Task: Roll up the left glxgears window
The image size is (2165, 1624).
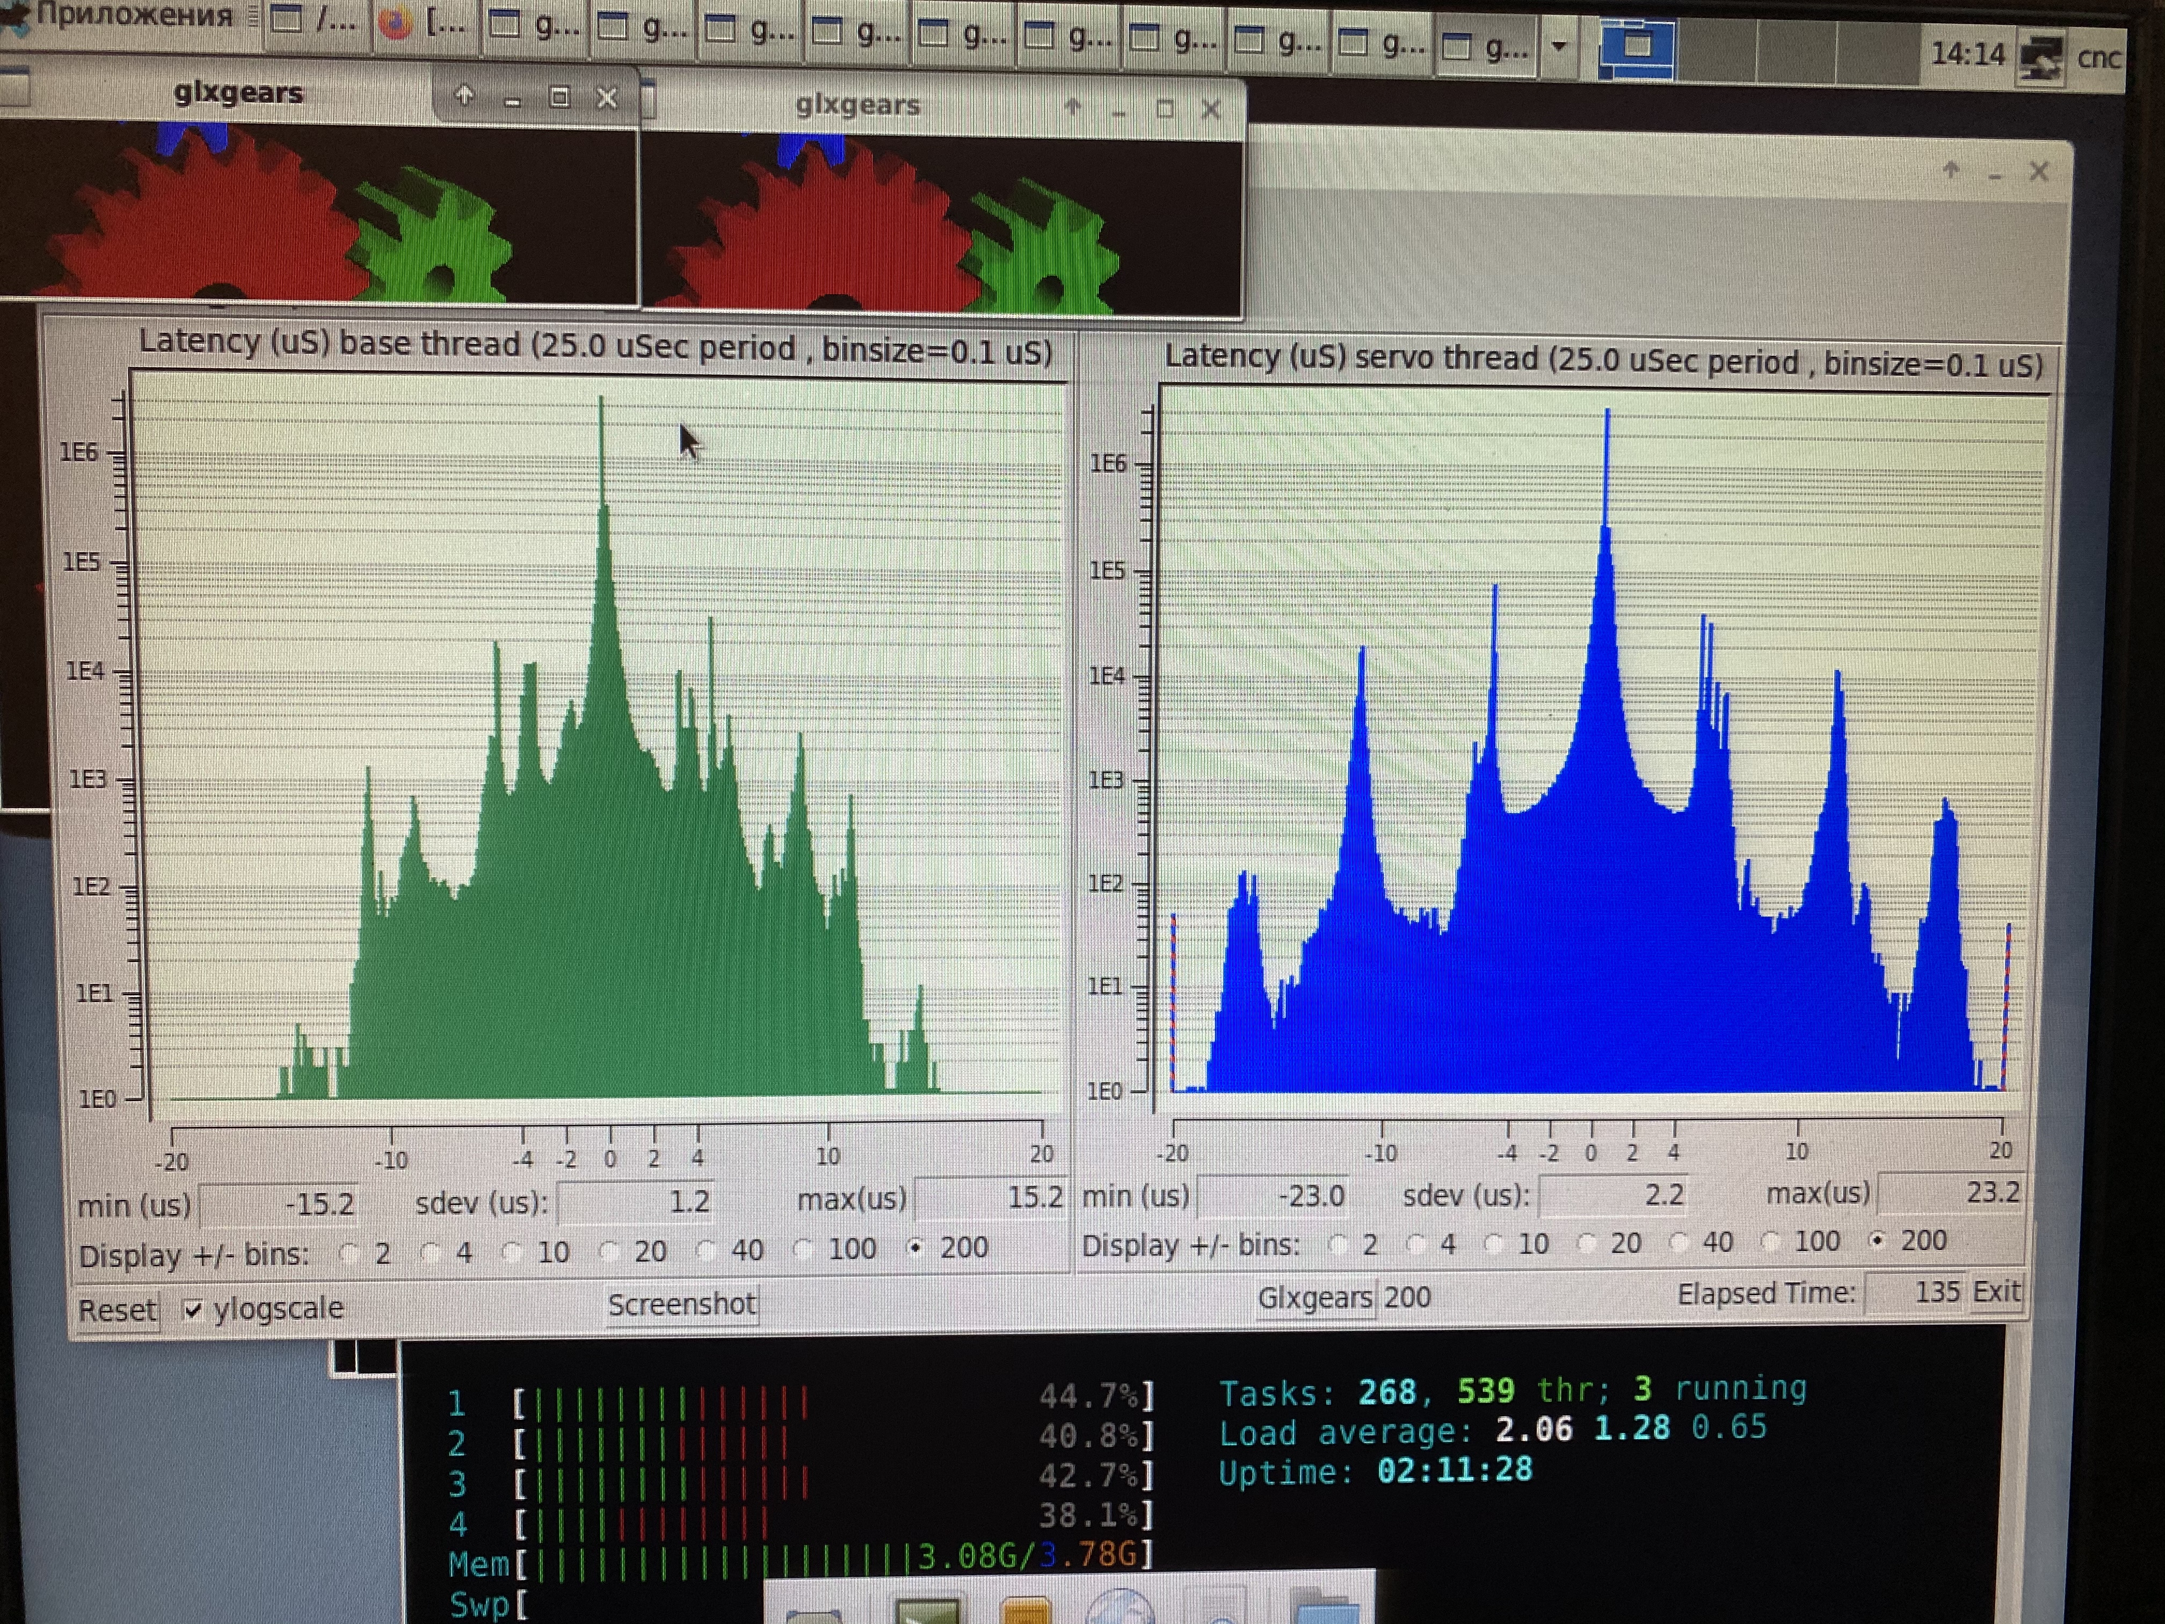Action: (x=464, y=96)
